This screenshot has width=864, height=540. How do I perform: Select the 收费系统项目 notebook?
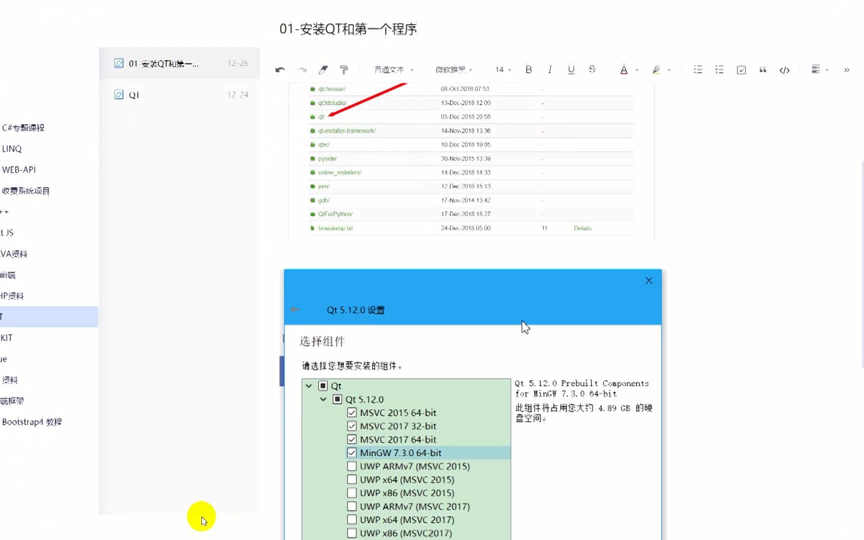pos(25,191)
